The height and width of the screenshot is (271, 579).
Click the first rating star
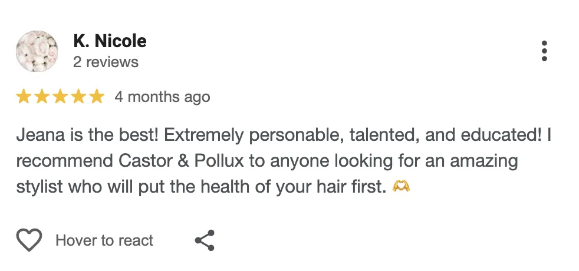[x=24, y=97]
